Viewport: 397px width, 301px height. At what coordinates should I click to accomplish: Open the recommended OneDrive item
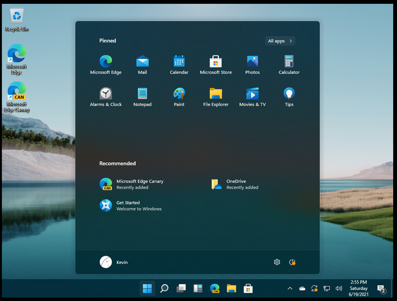coord(235,184)
